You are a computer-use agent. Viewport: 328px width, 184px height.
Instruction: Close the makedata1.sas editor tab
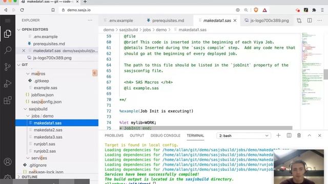[235, 20]
